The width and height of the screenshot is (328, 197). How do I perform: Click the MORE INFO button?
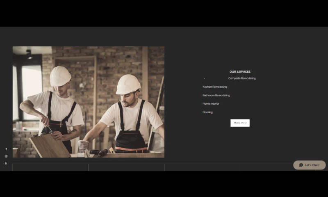[x=240, y=123]
